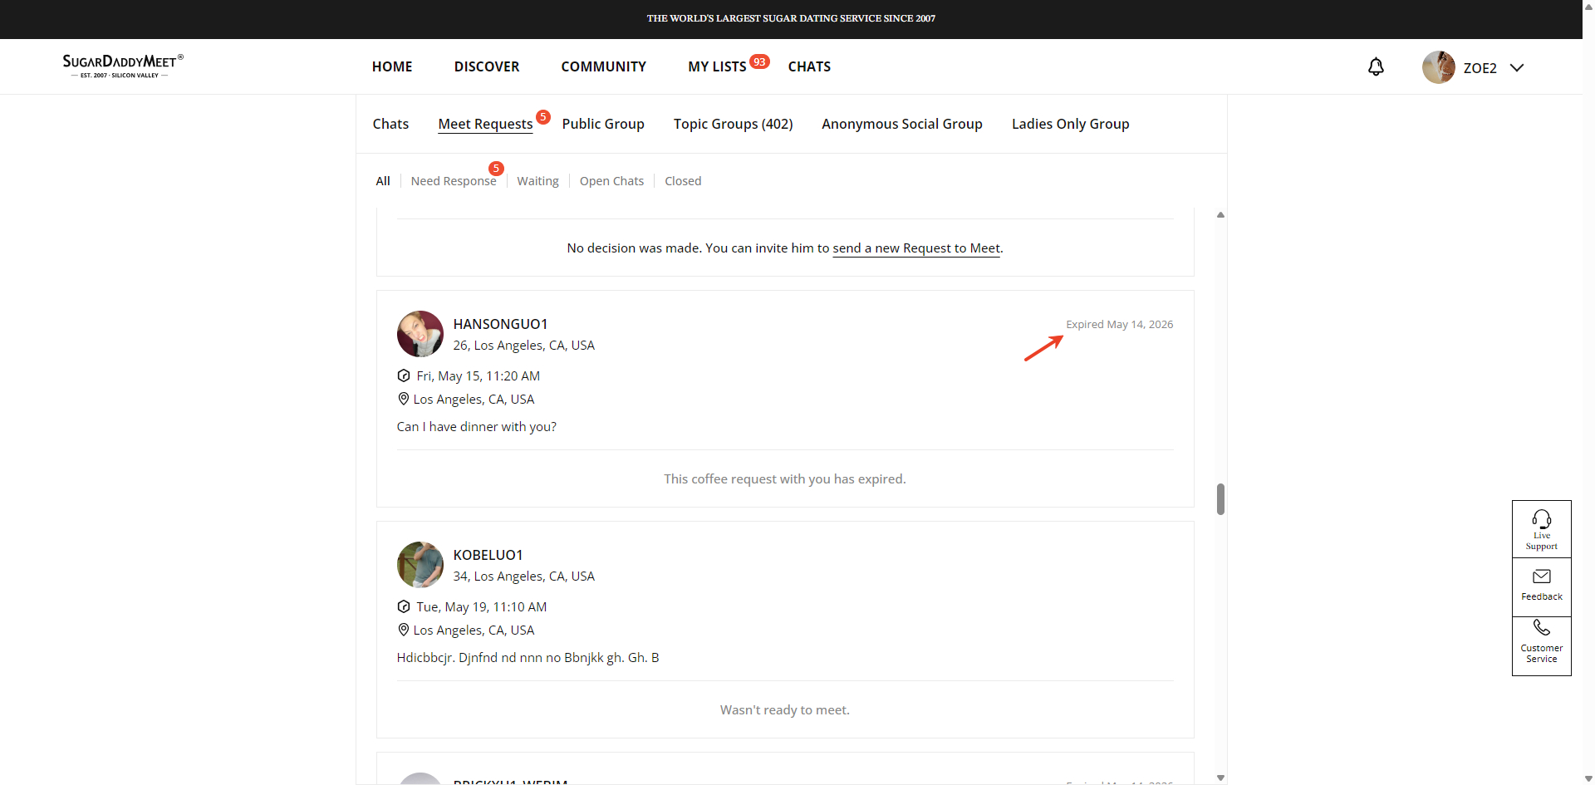Open the notifications bell
This screenshot has height=785, width=1595.
click(x=1376, y=67)
